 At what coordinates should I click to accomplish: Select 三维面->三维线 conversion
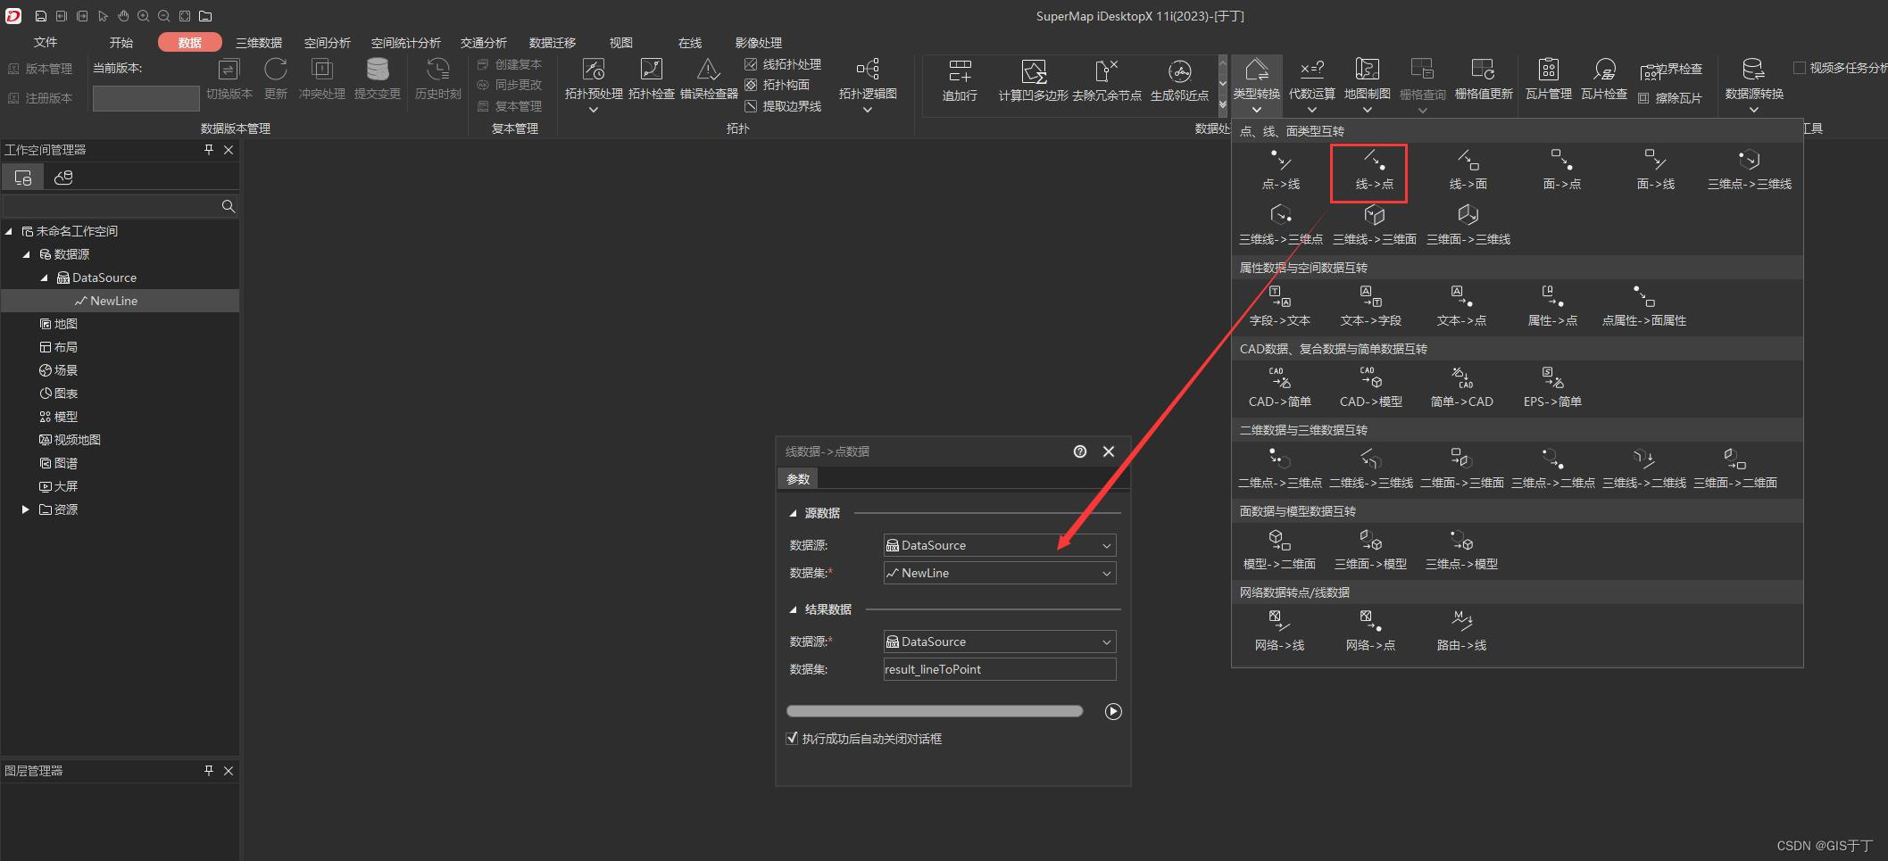pyautogui.click(x=1468, y=226)
